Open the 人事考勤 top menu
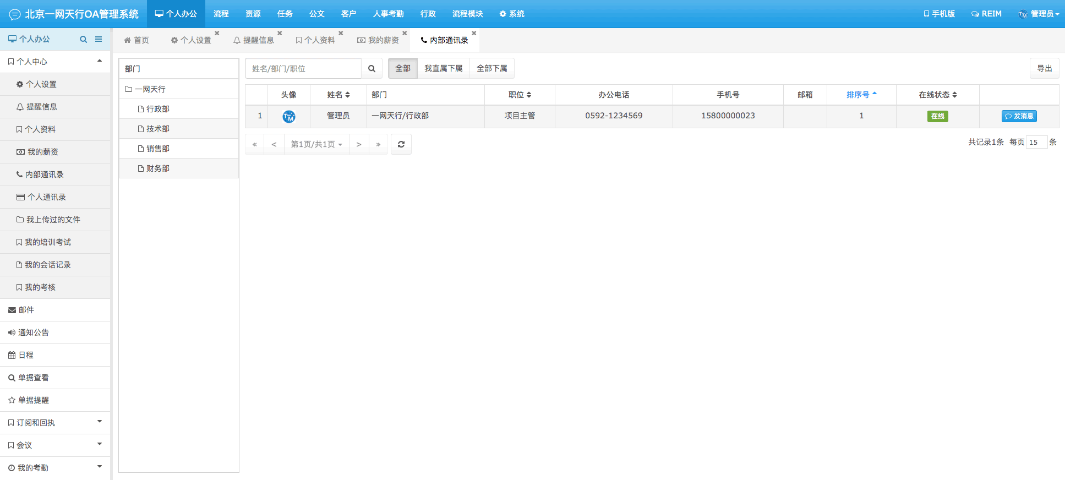The height and width of the screenshot is (480, 1065). tap(388, 14)
